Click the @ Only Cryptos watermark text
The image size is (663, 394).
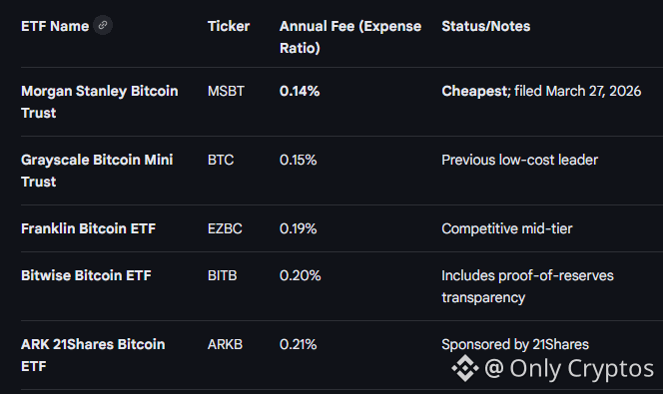[569, 369]
